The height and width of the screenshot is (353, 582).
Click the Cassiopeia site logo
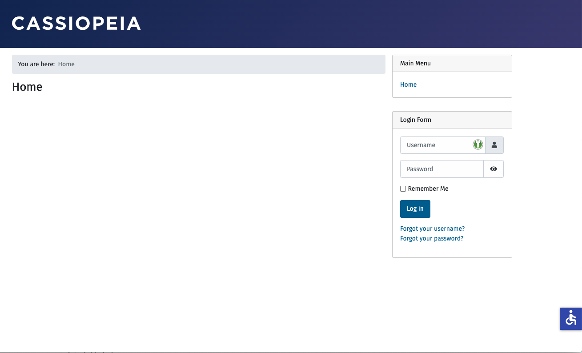[76, 24]
